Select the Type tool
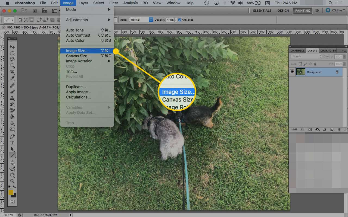The image size is (348, 217). (12, 143)
